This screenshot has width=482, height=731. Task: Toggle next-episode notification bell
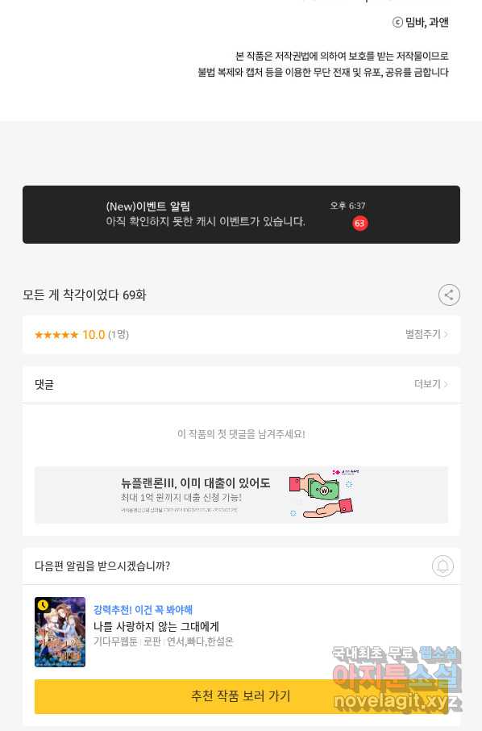coord(443,566)
